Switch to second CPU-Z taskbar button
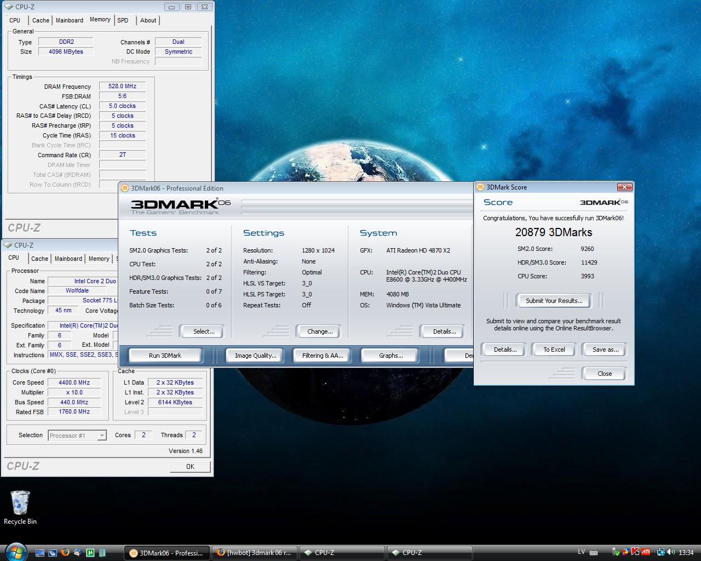This screenshot has height=561, width=701. pos(430,553)
